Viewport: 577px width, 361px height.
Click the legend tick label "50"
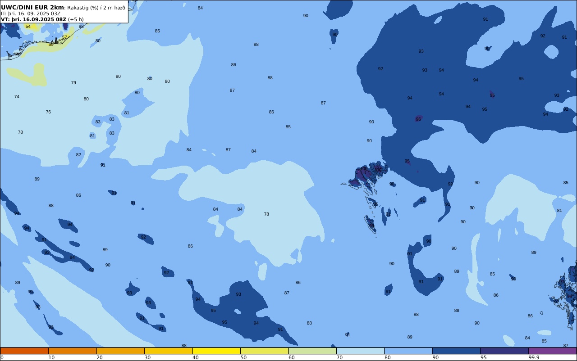[x=243, y=358]
